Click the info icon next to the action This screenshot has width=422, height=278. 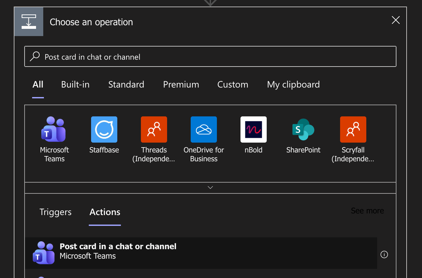point(384,254)
